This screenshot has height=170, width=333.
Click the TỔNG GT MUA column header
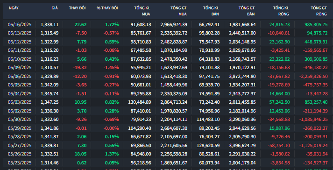tap(178, 11)
